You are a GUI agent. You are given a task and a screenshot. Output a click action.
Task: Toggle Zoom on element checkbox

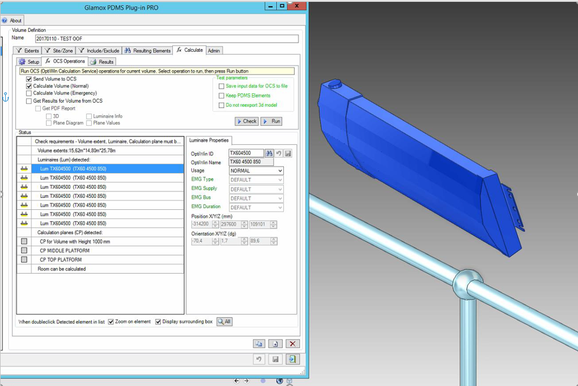[110, 322]
